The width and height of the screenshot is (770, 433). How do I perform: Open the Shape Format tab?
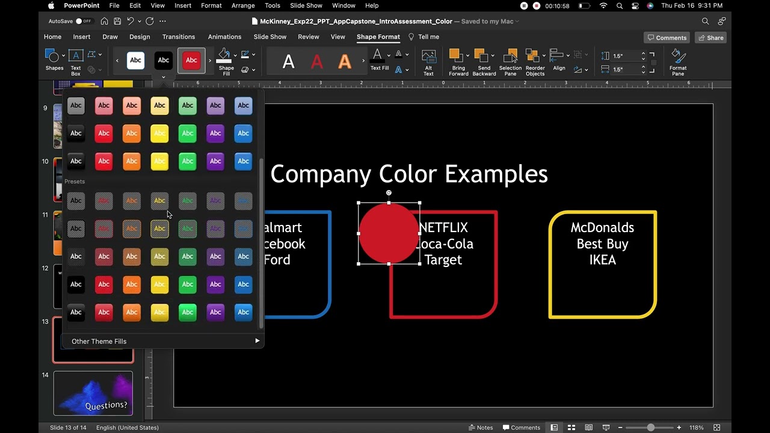(x=378, y=37)
